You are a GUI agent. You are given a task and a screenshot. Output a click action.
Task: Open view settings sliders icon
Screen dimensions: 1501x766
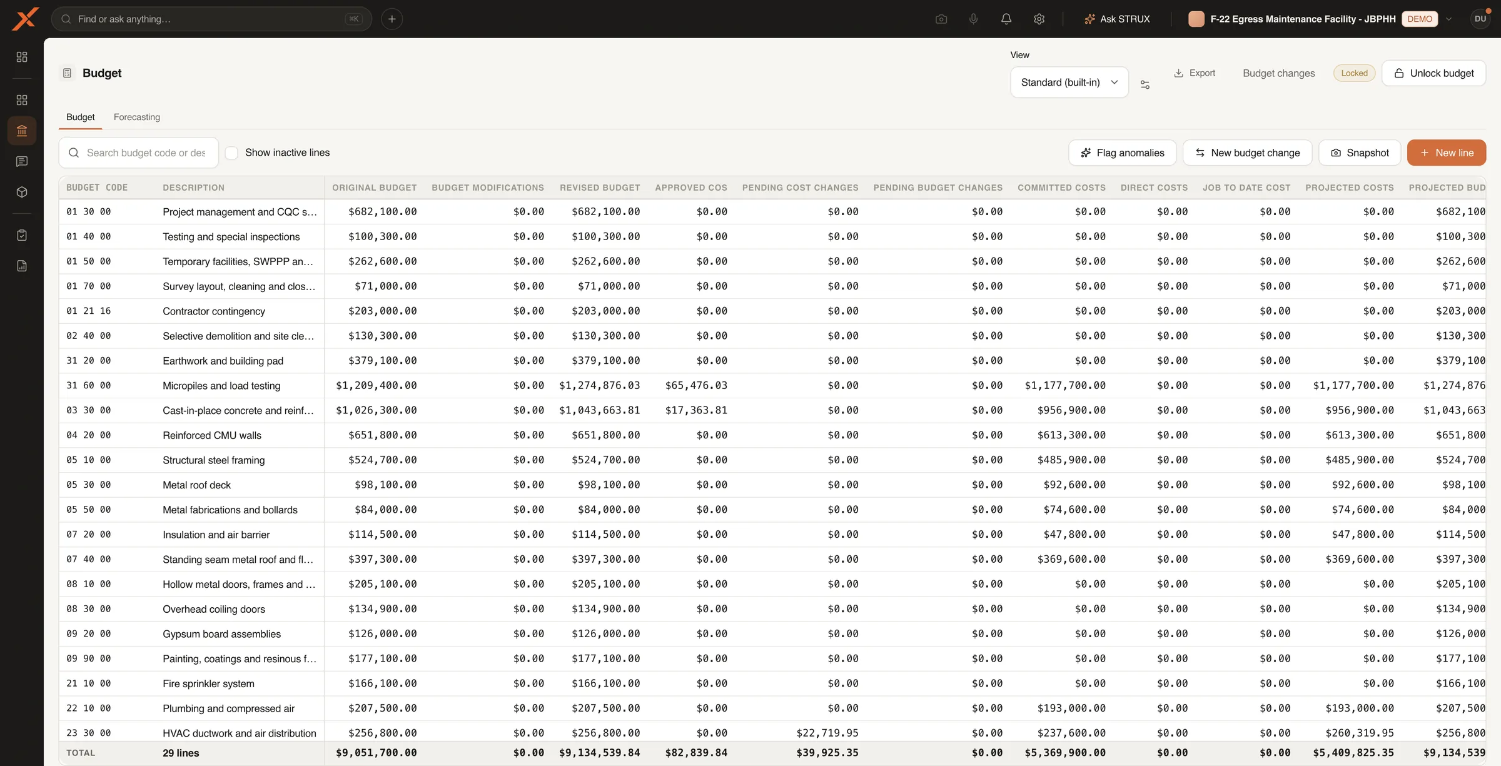(x=1145, y=84)
